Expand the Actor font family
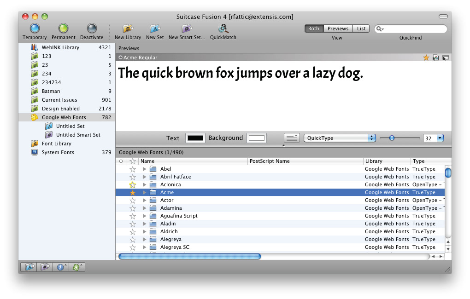This screenshot has width=470, height=299. pyautogui.click(x=145, y=200)
